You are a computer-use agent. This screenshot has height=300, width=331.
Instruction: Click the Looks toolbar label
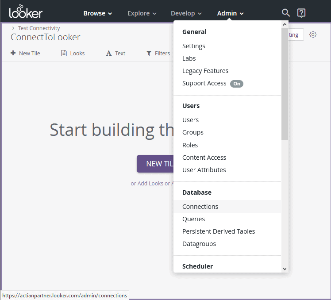pyautogui.click(x=77, y=53)
